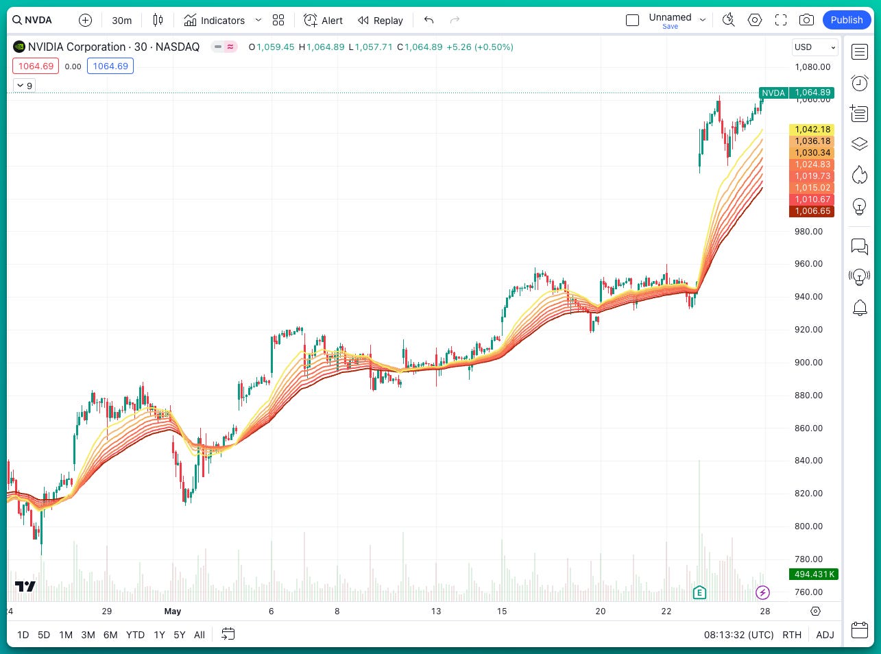881x654 pixels.
Task: Click the red 1064.69 sell price button
Action: [x=36, y=66]
